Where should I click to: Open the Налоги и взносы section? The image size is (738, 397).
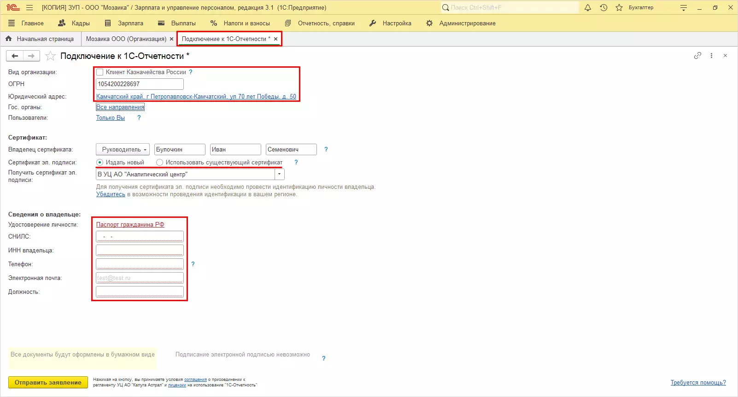(240, 23)
